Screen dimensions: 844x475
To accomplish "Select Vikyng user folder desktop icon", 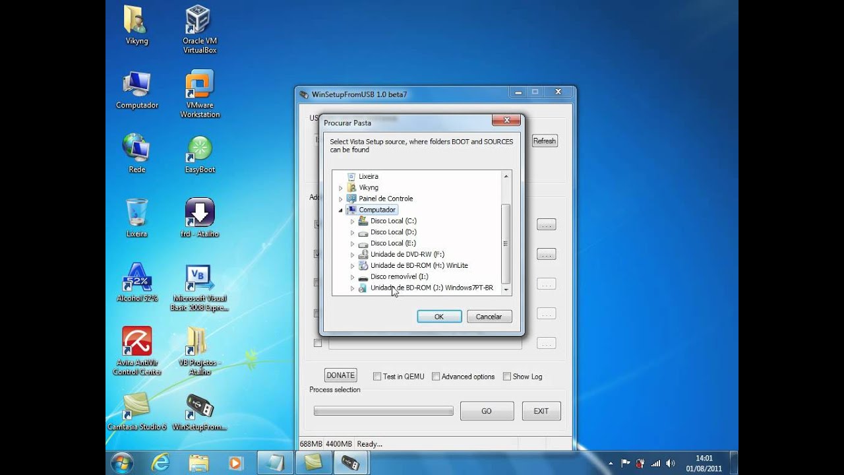I will [x=136, y=25].
